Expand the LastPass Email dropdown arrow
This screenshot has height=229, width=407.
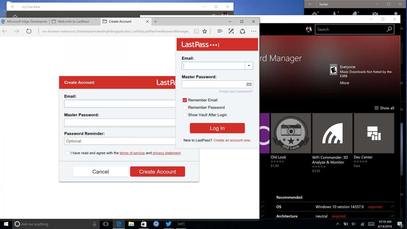tap(249, 66)
